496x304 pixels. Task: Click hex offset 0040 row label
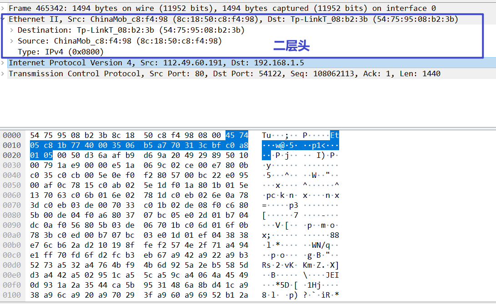coord(12,175)
